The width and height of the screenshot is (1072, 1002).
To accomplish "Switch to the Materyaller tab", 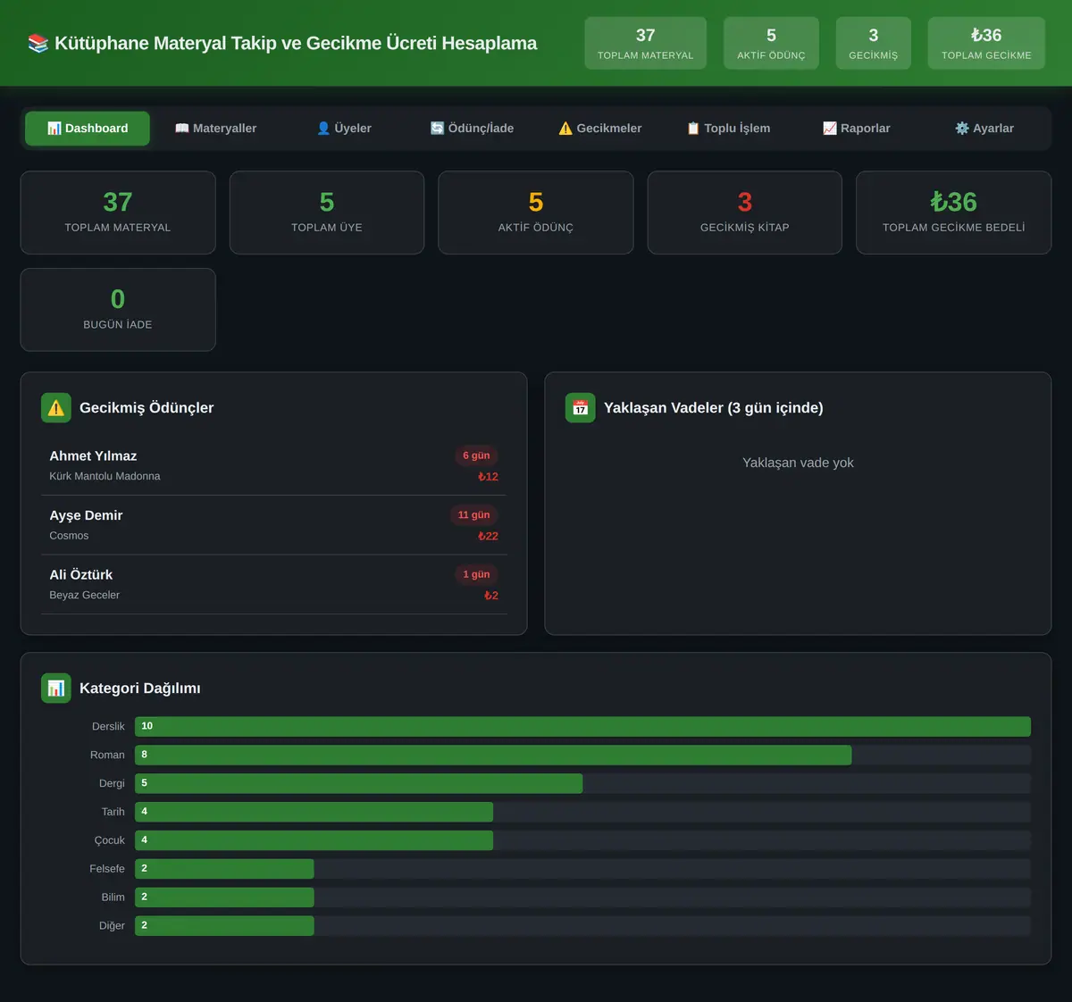I will (215, 129).
